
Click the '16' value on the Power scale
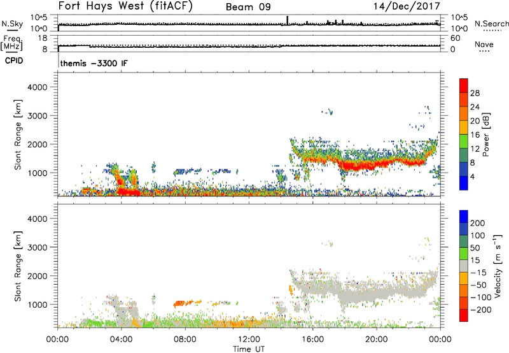pyautogui.click(x=475, y=135)
